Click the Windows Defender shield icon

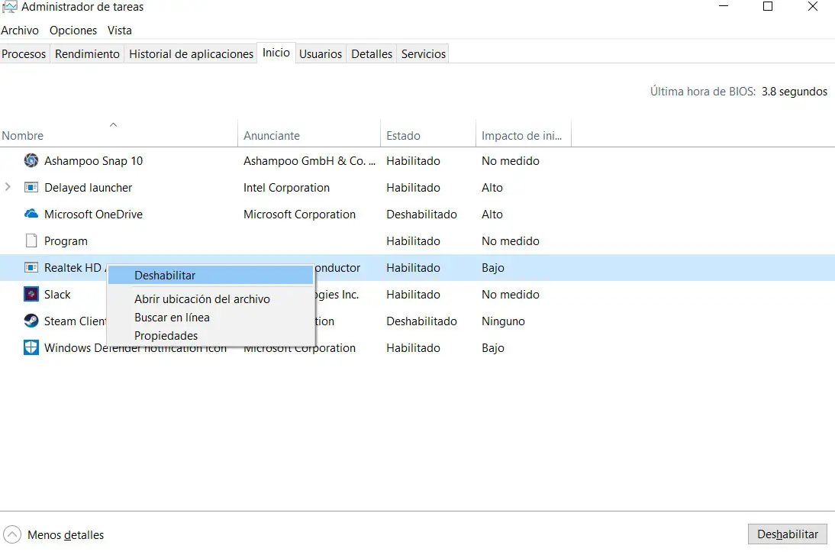click(x=31, y=348)
